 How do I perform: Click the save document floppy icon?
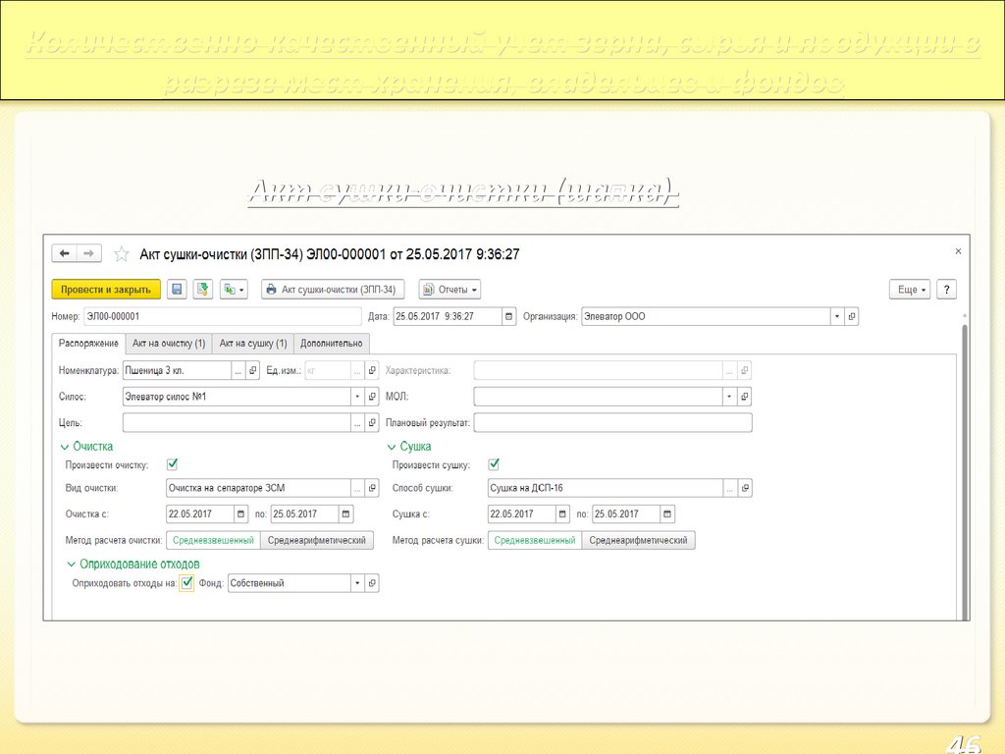pos(177,290)
